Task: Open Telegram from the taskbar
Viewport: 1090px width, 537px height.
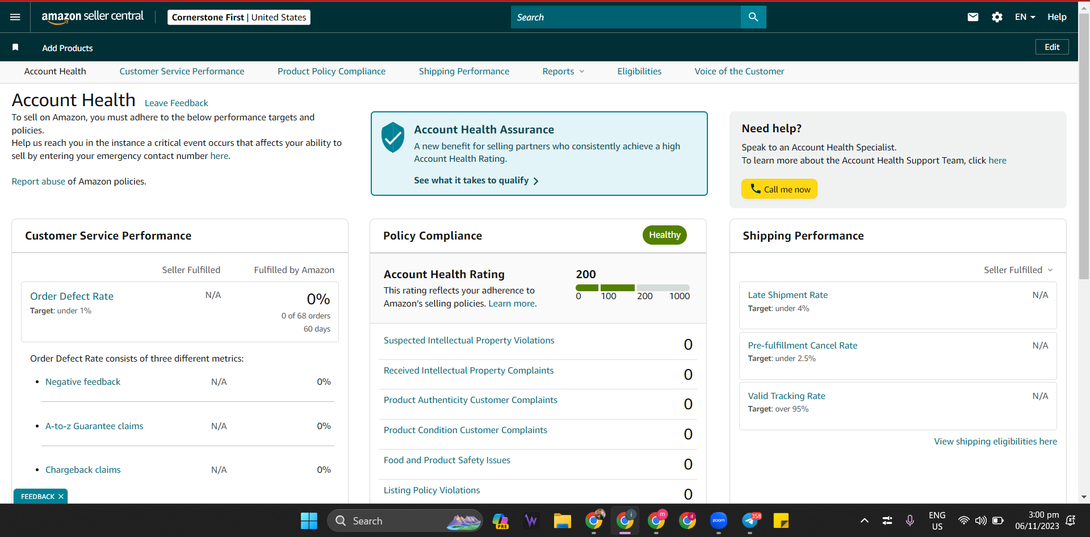Action: coord(751,521)
